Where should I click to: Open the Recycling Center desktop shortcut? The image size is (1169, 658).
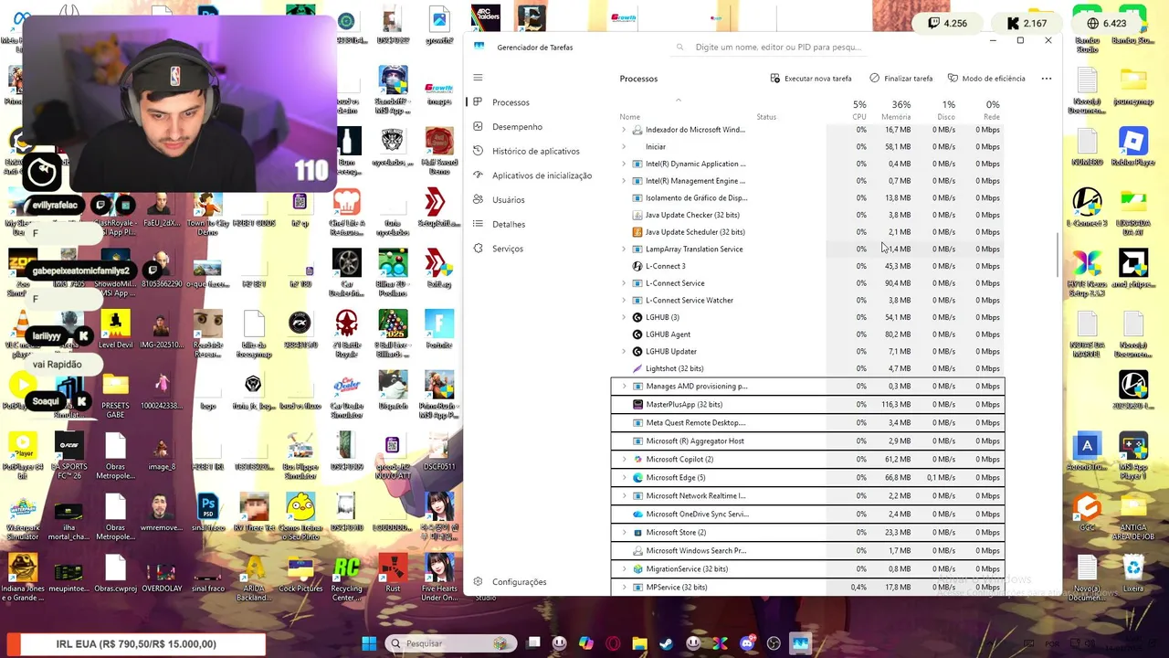point(346,577)
